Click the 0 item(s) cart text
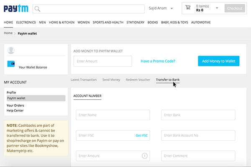 point(202,6)
